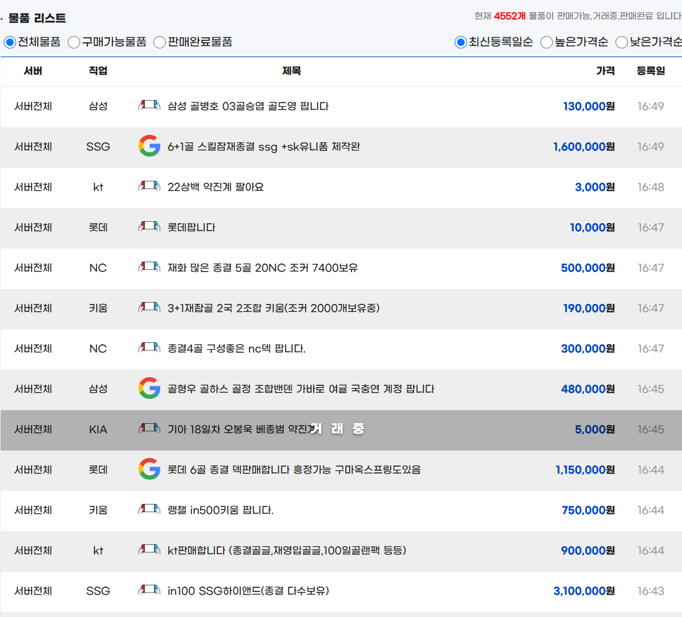Click Google icon on 6+1골 스킬잠재종결 ssg row
This screenshot has height=617, width=682.
(149, 146)
